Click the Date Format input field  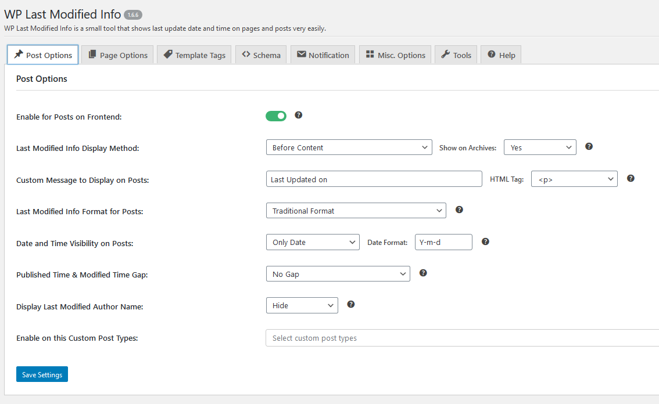(x=443, y=242)
